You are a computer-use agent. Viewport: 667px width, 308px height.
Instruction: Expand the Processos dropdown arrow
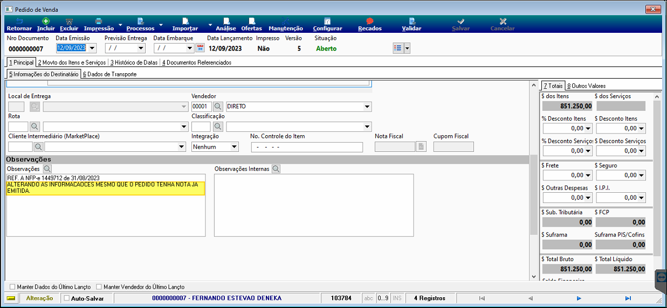[x=161, y=25]
